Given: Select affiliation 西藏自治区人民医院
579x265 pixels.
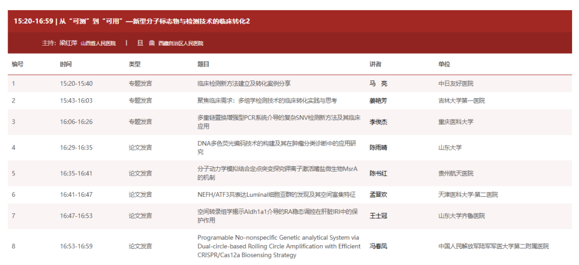Looking at the screenshot, I should (x=181, y=43).
